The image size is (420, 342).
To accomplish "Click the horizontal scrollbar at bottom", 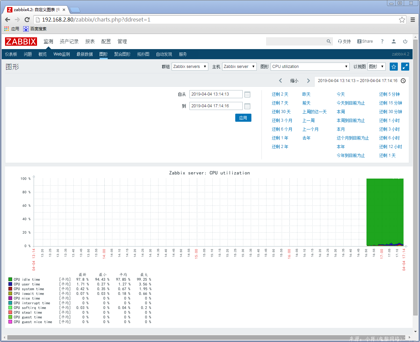I will click(207, 337).
